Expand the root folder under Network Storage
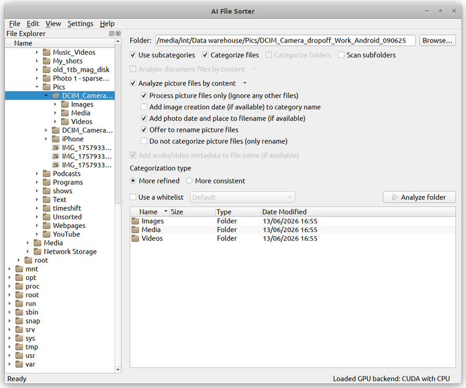466x388 pixels. pos(19,260)
